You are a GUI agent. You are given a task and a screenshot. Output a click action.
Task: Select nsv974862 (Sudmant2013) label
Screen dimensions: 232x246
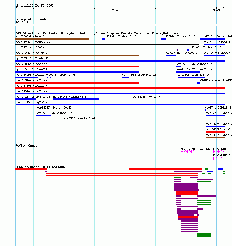(x=205, y=47)
